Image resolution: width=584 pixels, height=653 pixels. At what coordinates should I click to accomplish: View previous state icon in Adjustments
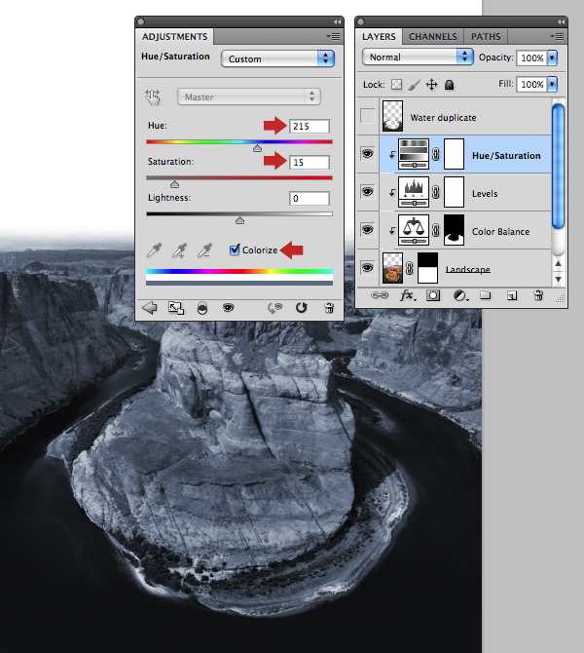tap(274, 308)
